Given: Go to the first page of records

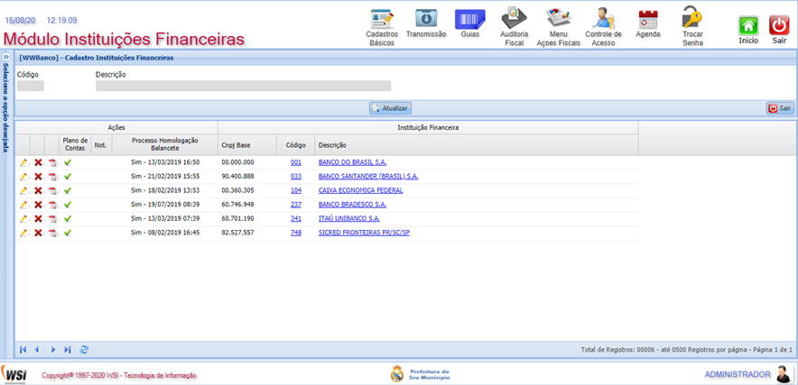Looking at the screenshot, I should tap(23, 350).
